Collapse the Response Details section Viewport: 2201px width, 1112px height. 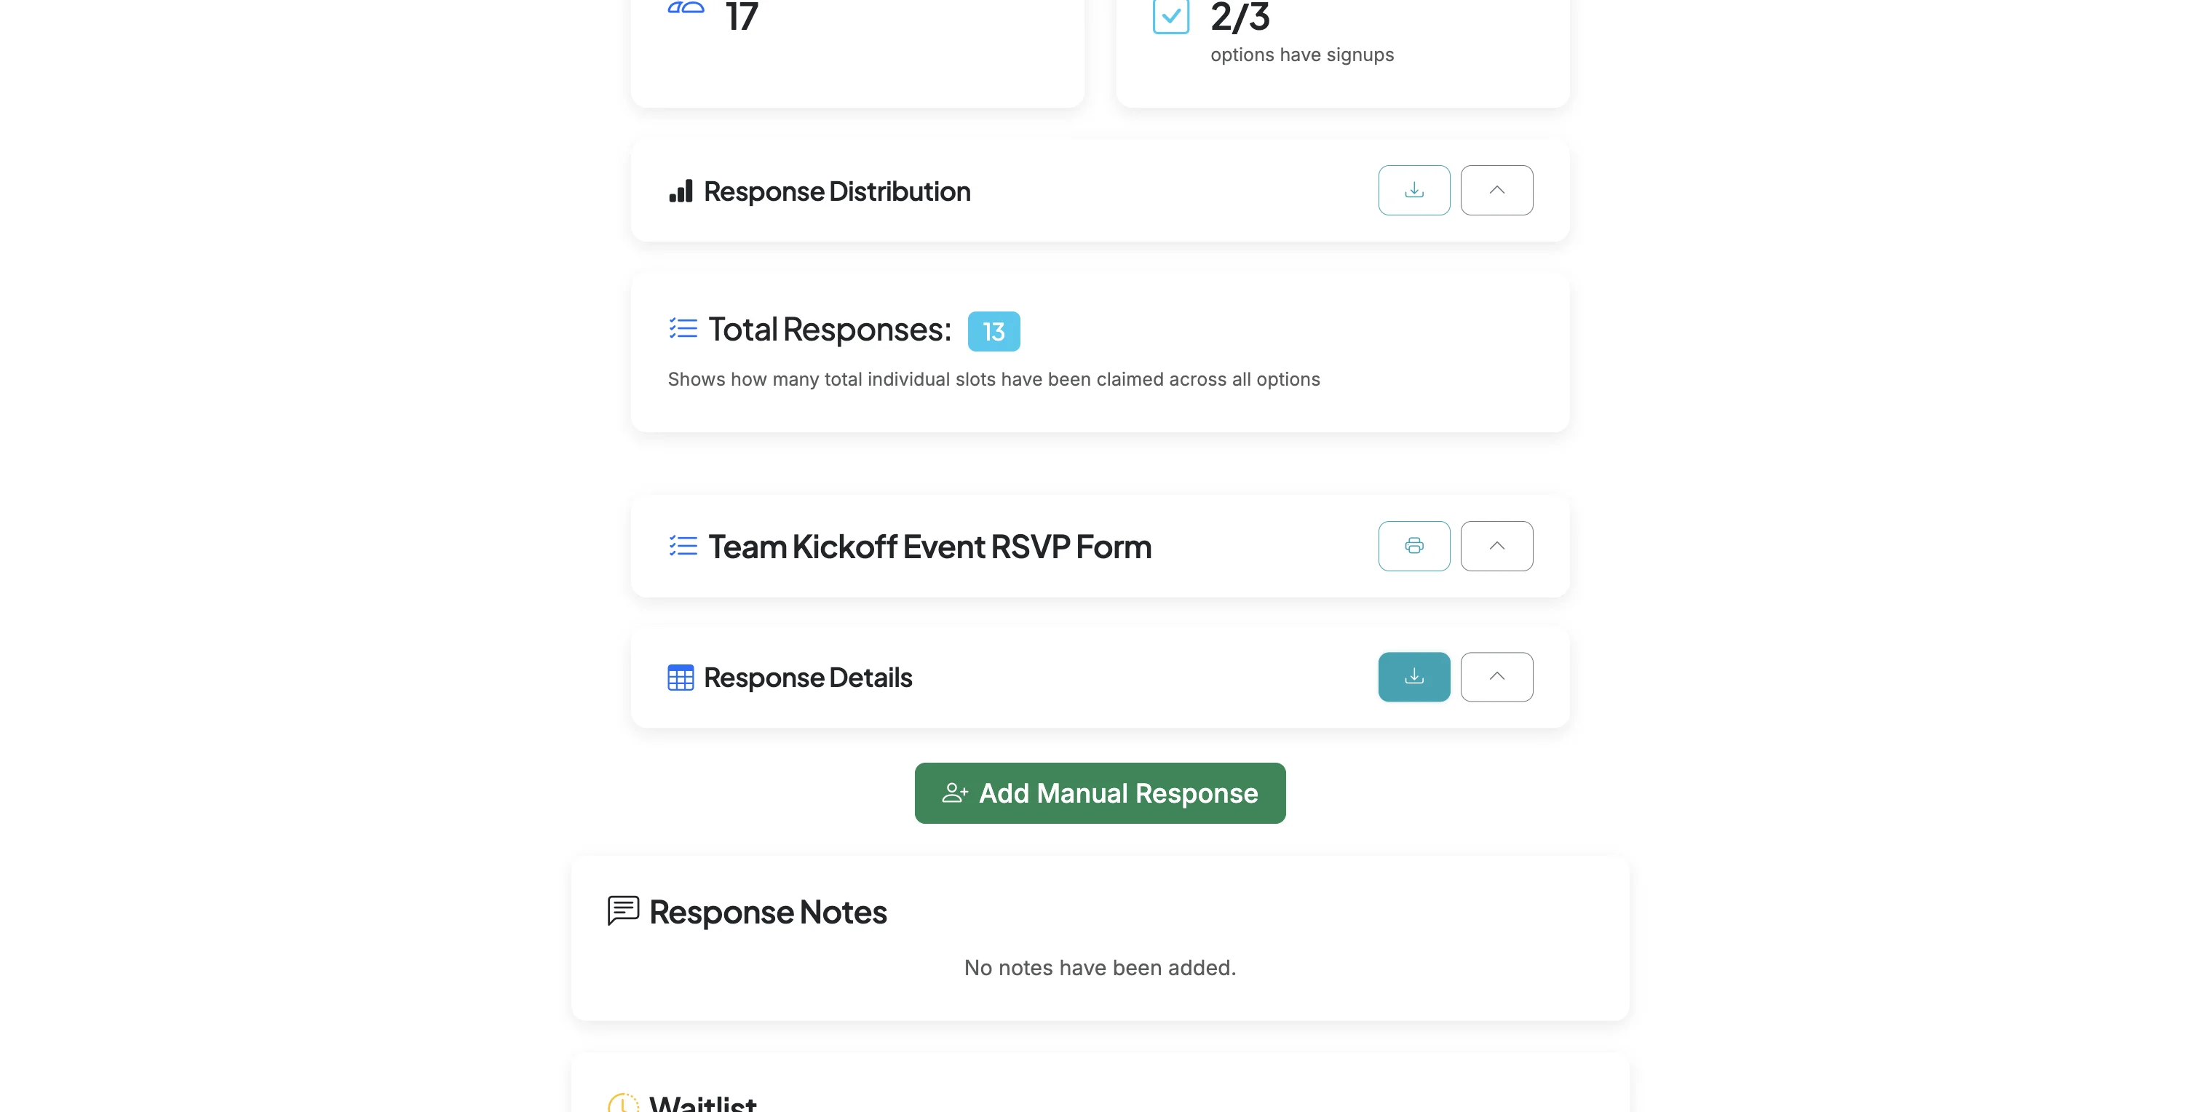tap(1496, 676)
